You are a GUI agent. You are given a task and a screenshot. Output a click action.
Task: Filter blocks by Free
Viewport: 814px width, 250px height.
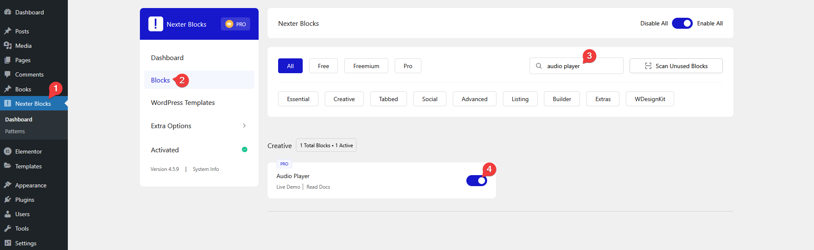point(323,66)
